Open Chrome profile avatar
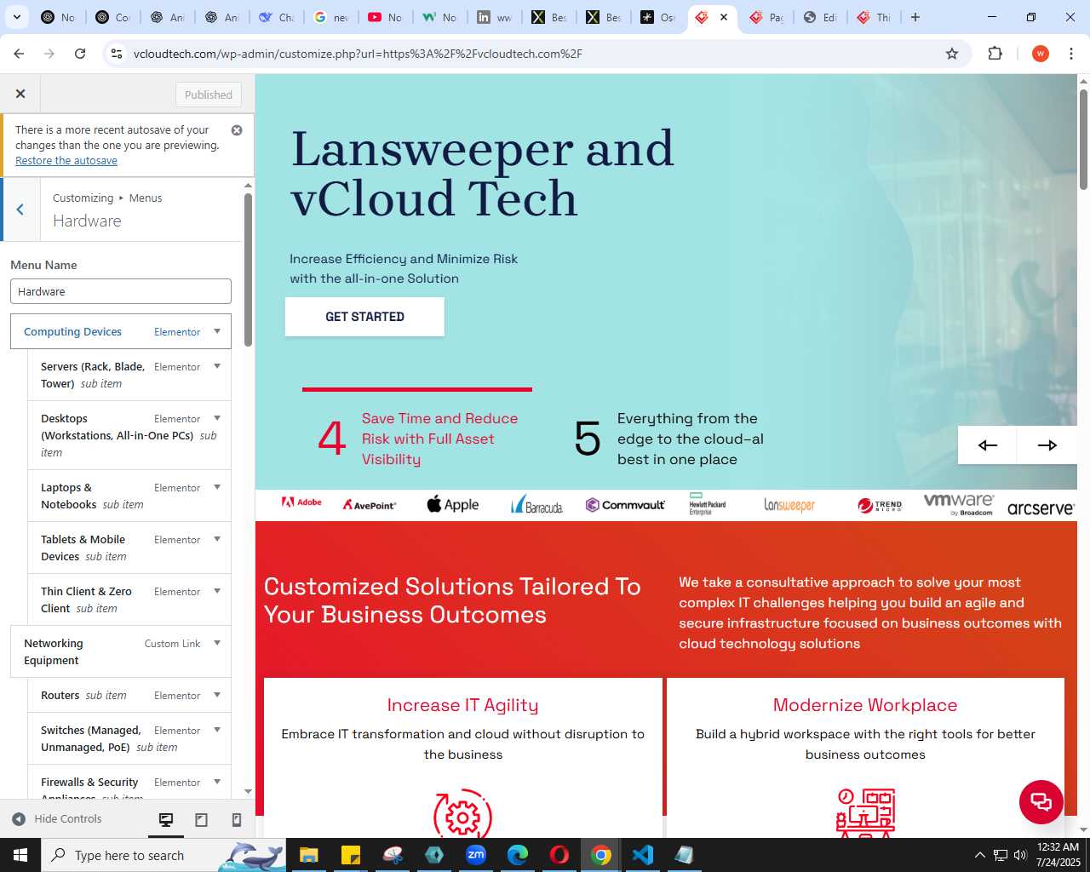This screenshot has width=1090, height=872. 1040,54
